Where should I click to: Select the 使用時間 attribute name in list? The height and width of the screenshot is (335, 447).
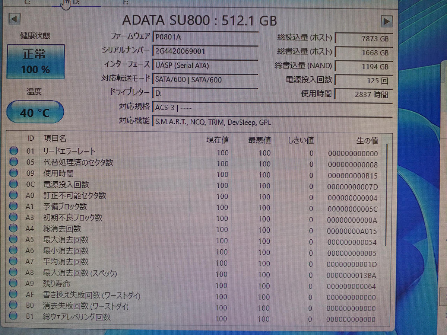tap(58, 173)
